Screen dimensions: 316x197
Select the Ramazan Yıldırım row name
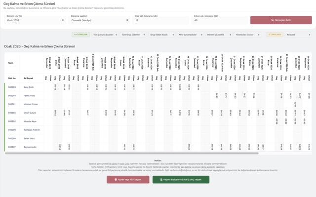pos(32,130)
